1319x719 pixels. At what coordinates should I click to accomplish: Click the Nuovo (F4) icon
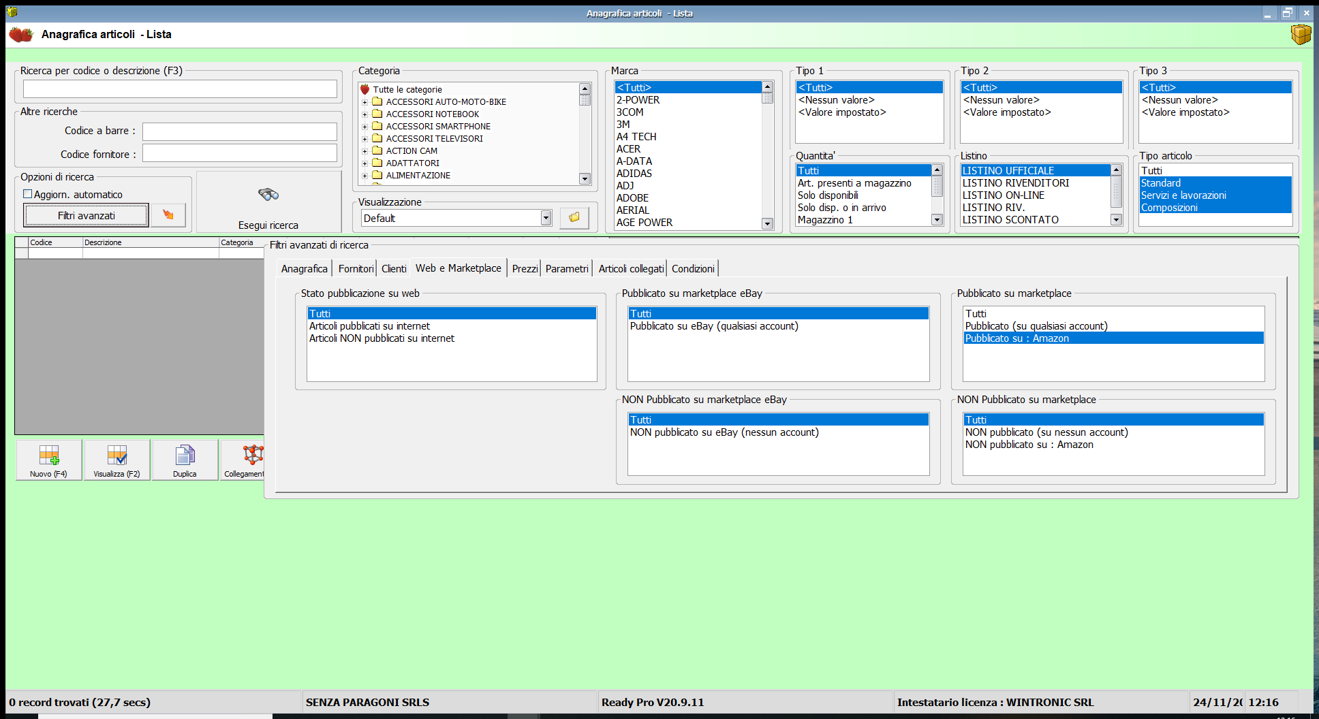point(49,455)
